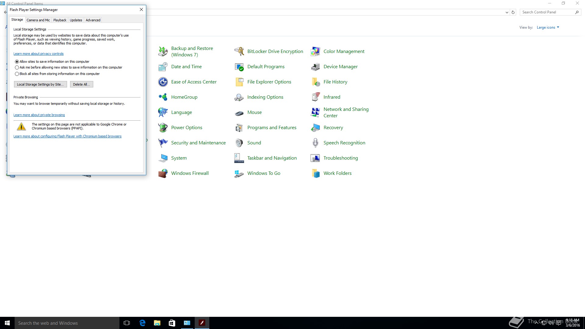
Task: Switch to the Storage tab
Action: (x=17, y=19)
